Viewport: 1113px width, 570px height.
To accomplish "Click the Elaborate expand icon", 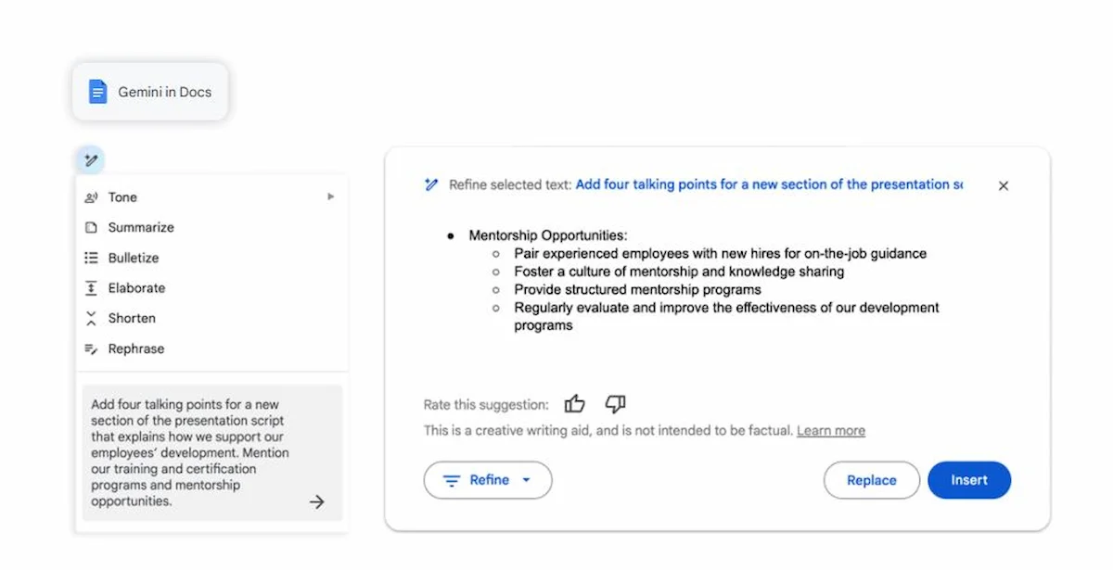I will tap(91, 288).
